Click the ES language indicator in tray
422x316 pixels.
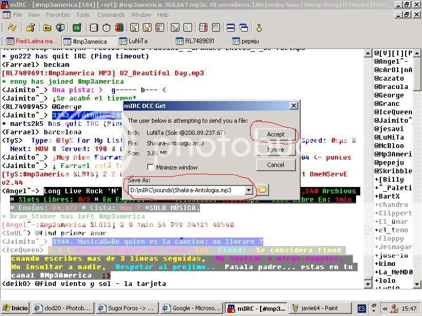[362, 309]
